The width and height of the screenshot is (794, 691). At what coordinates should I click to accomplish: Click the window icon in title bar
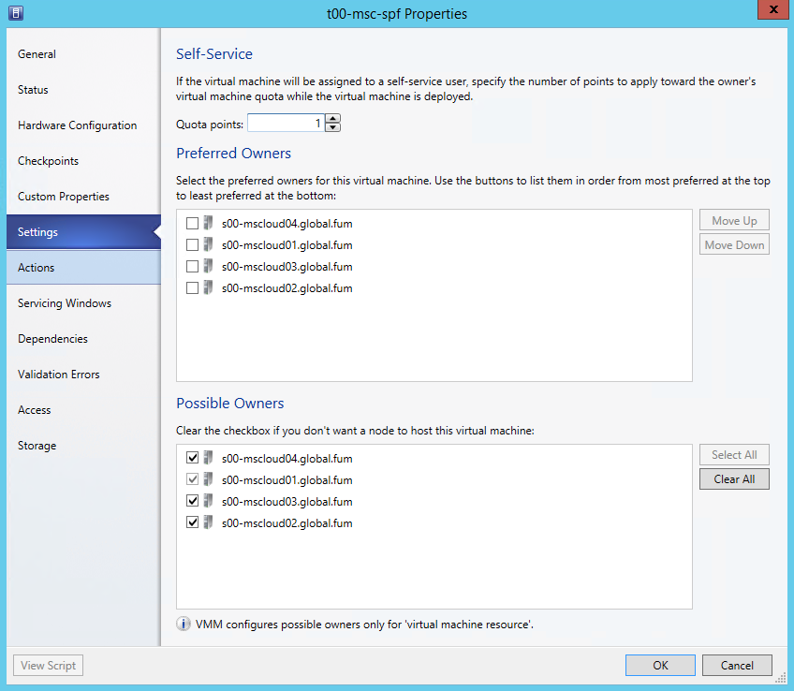click(x=16, y=13)
